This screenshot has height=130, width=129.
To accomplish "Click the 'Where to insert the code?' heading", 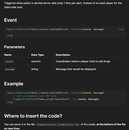I will (33, 116).
